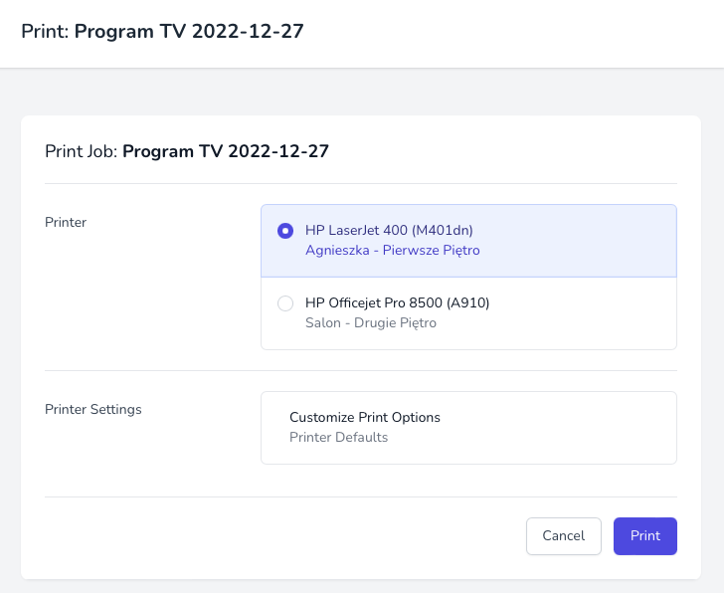Click the Printer field label
The height and width of the screenshot is (593, 724).
point(66,222)
